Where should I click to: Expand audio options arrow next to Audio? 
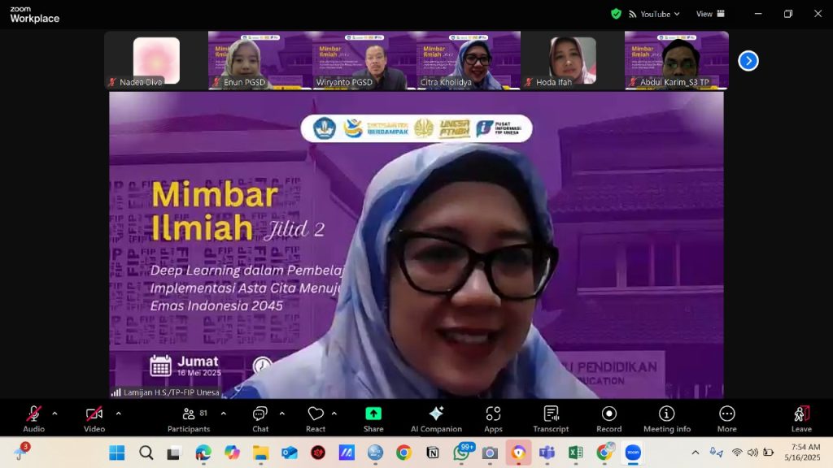55,414
